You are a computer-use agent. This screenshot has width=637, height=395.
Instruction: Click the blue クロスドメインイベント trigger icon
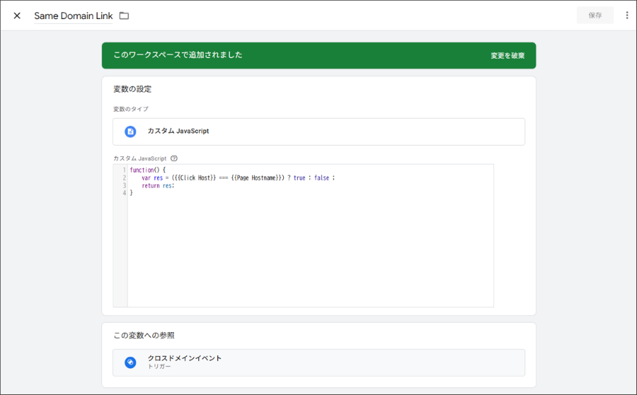click(x=130, y=362)
